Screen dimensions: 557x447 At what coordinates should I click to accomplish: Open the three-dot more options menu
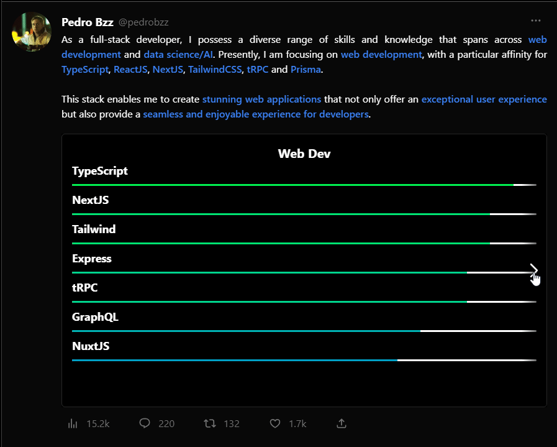pyautogui.click(x=536, y=21)
